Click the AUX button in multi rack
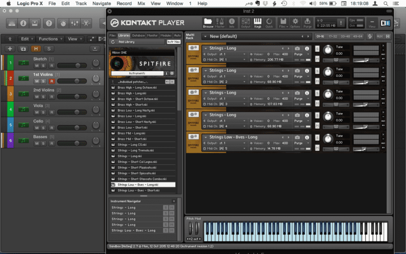The image size is (406, 254). pos(379,36)
